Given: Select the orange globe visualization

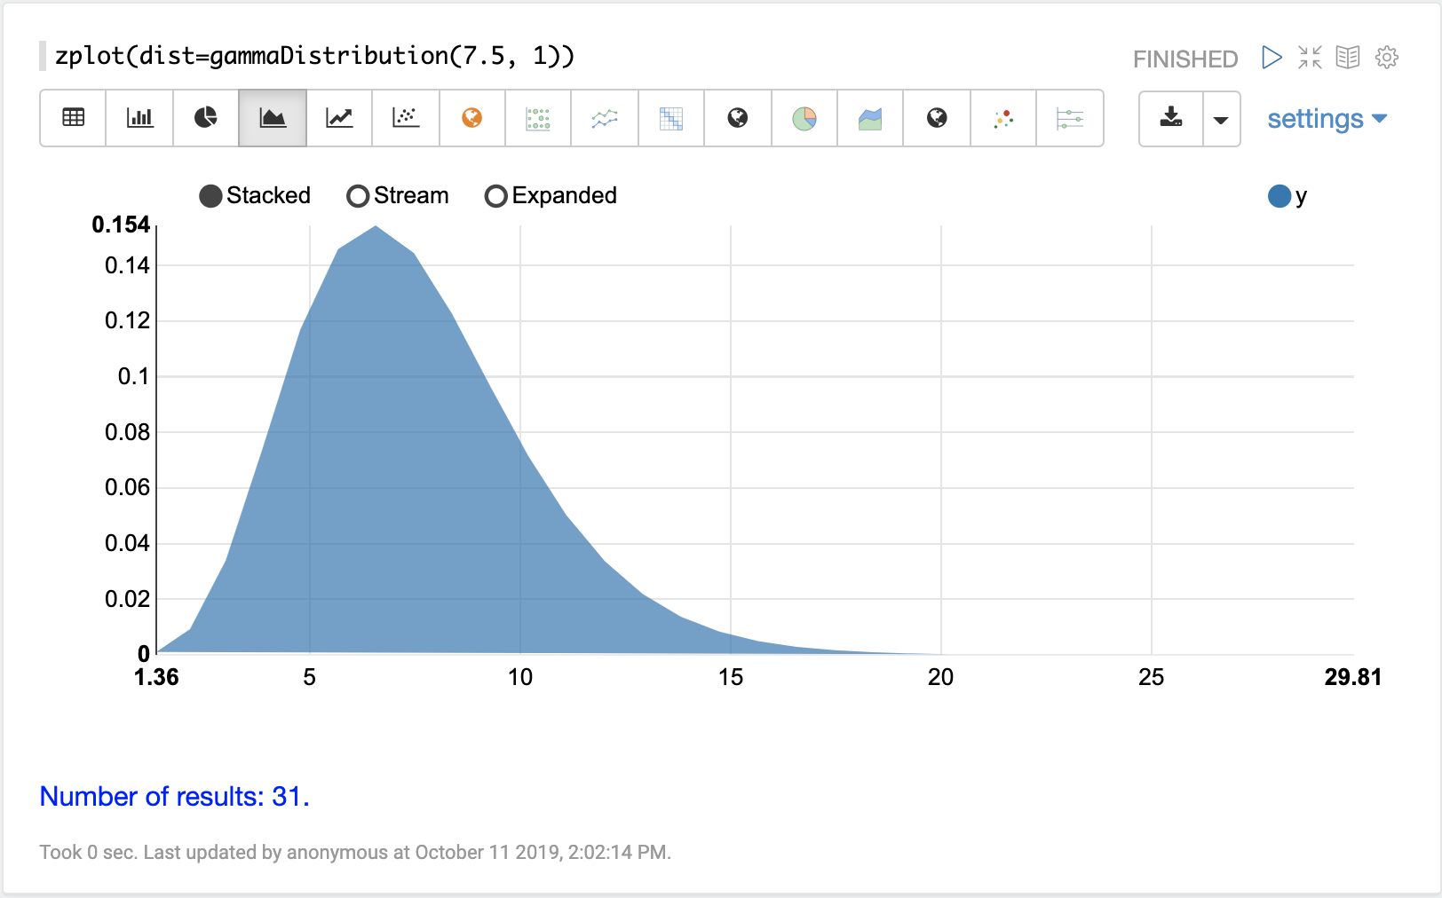Looking at the screenshot, I should tap(472, 118).
